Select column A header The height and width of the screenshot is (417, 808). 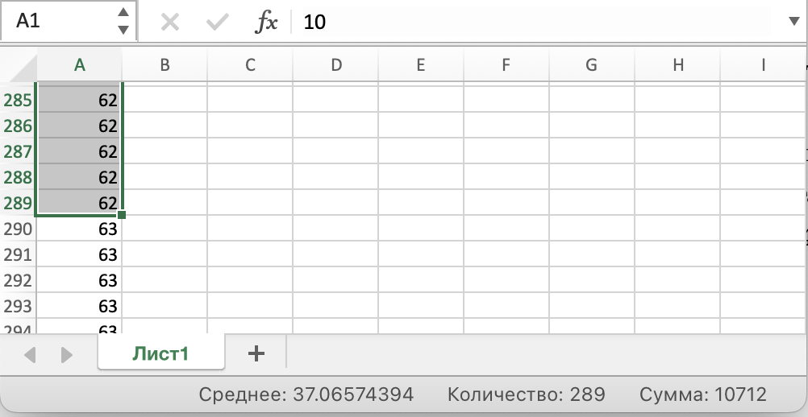coord(79,66)
